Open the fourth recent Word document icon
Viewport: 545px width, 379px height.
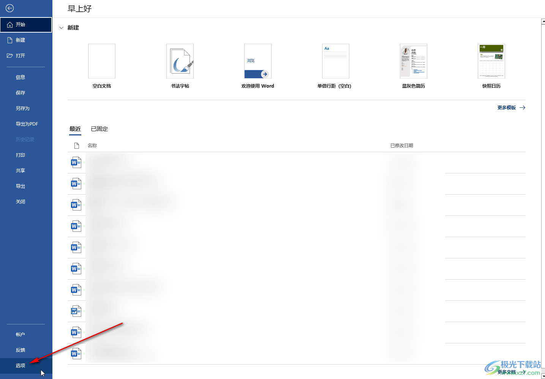(76, 226)
